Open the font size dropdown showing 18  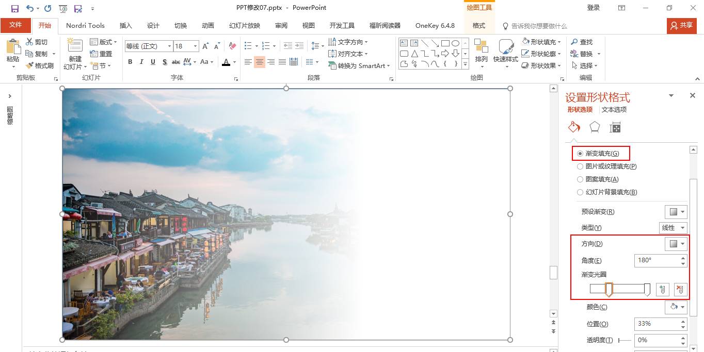pyautogui.click(x=196, y=46)
